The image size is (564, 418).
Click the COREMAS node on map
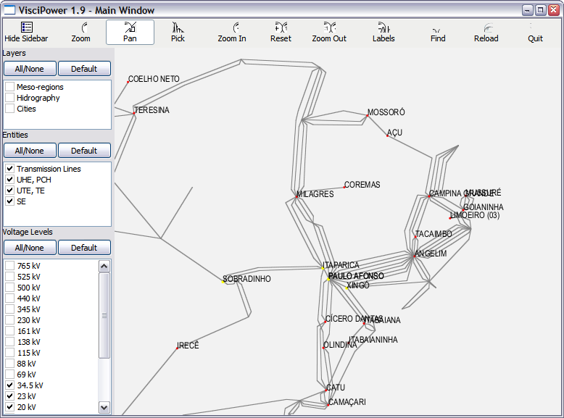point(344,187)
